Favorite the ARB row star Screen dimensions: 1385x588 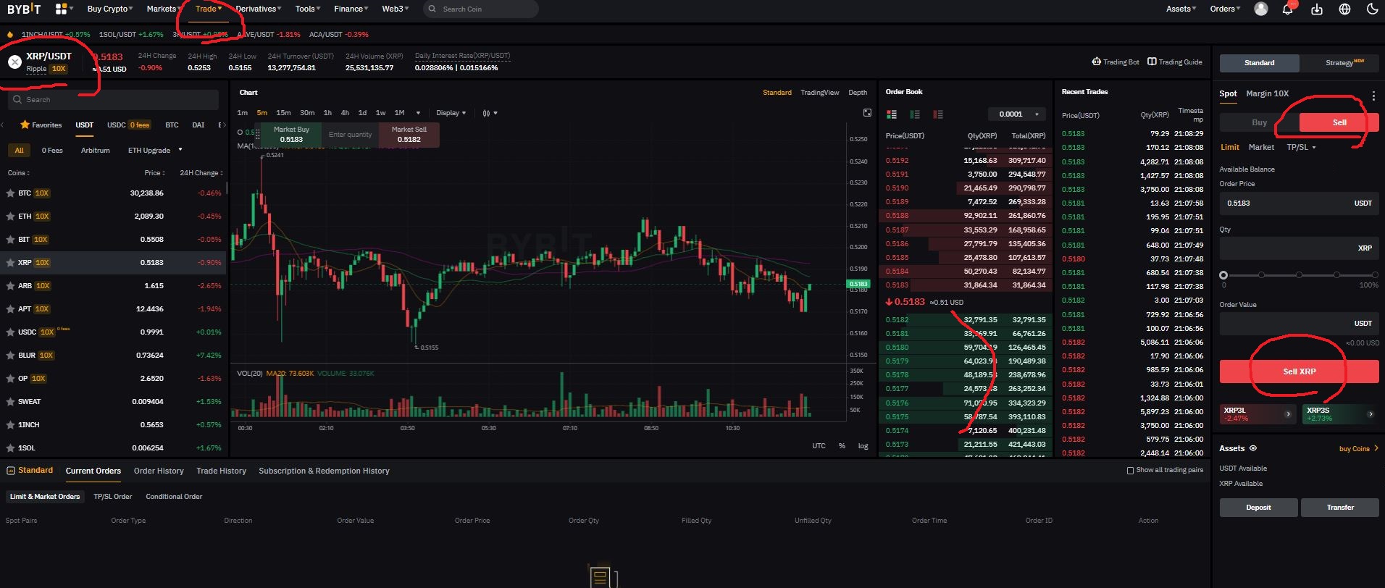pos(10,286)
